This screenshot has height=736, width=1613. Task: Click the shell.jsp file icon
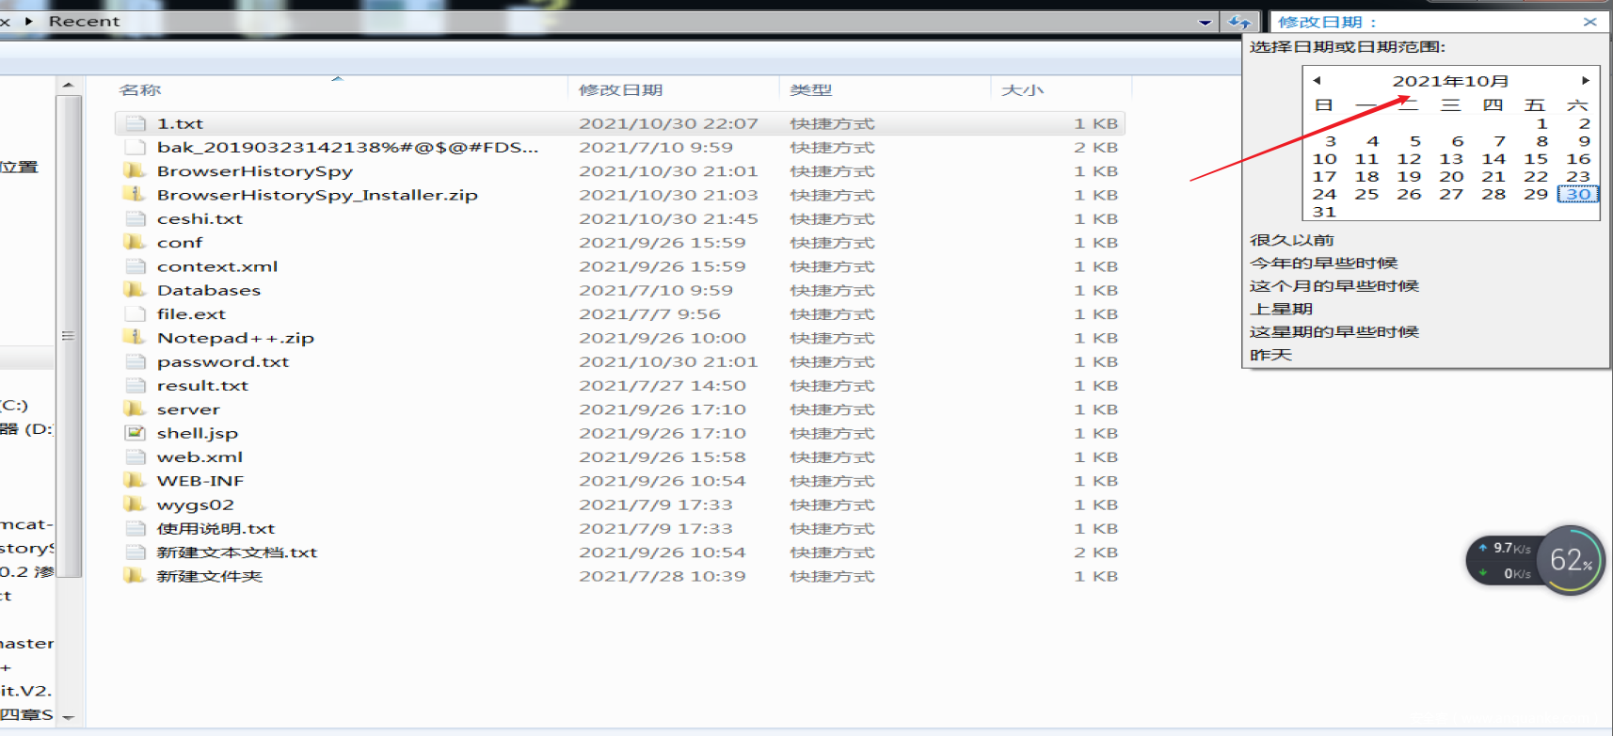(136, 433)
